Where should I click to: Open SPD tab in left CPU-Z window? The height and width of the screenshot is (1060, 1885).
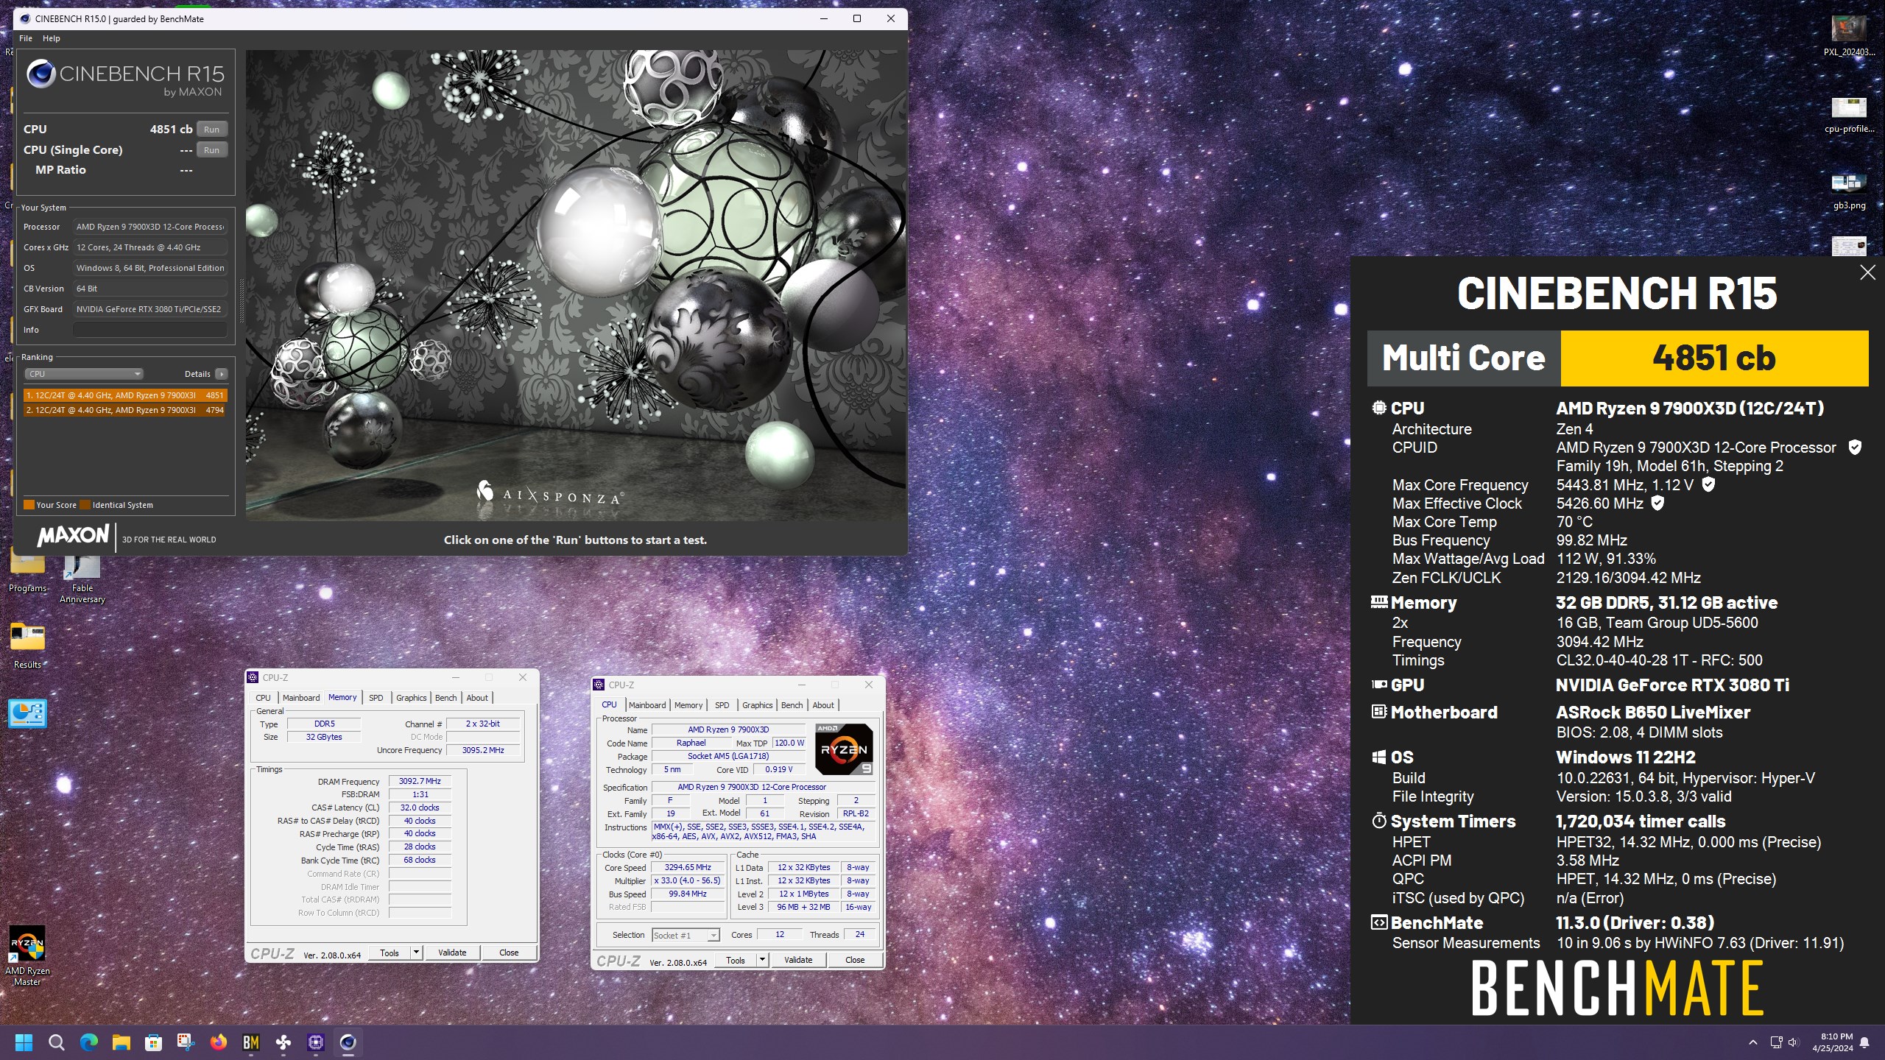click(x=376, y=698)
